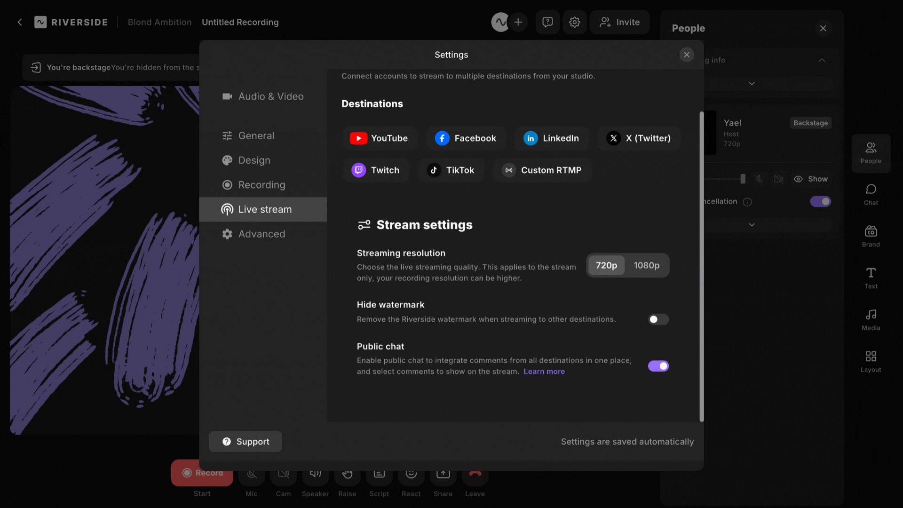Click the Support button
903x508 pixels.
click(246, 442)
